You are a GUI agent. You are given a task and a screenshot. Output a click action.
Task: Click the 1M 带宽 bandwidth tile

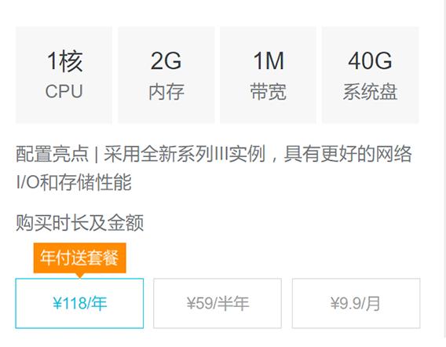pyautogui.click(x=269, y=75)
